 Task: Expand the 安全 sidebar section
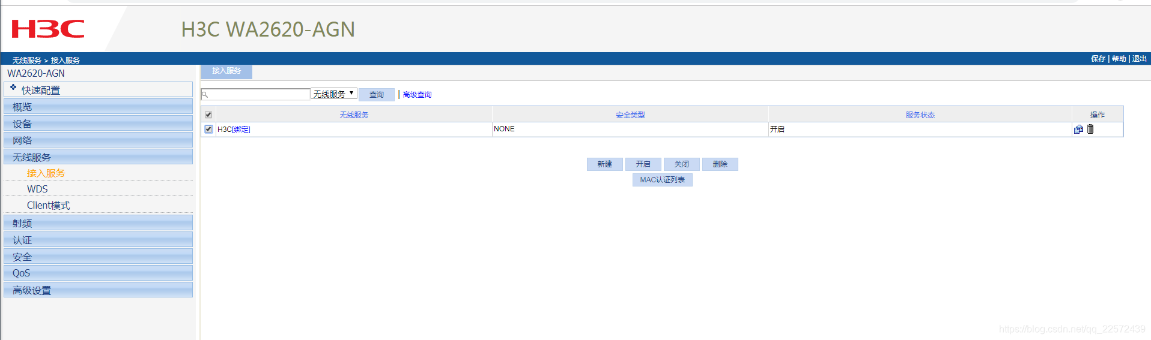99,257
